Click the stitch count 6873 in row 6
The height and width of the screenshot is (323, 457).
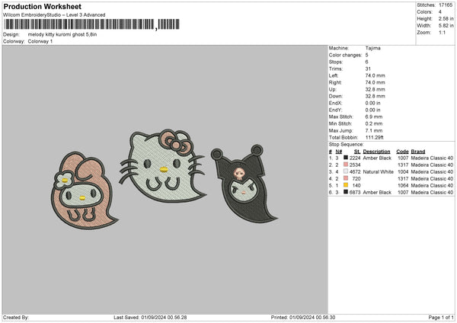355,193
